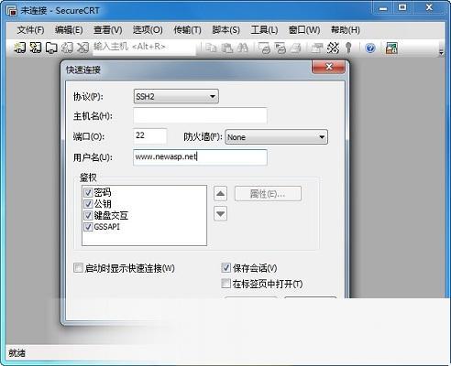
Task: Click the plain printer toolbar icon
Action: point(296,48)
